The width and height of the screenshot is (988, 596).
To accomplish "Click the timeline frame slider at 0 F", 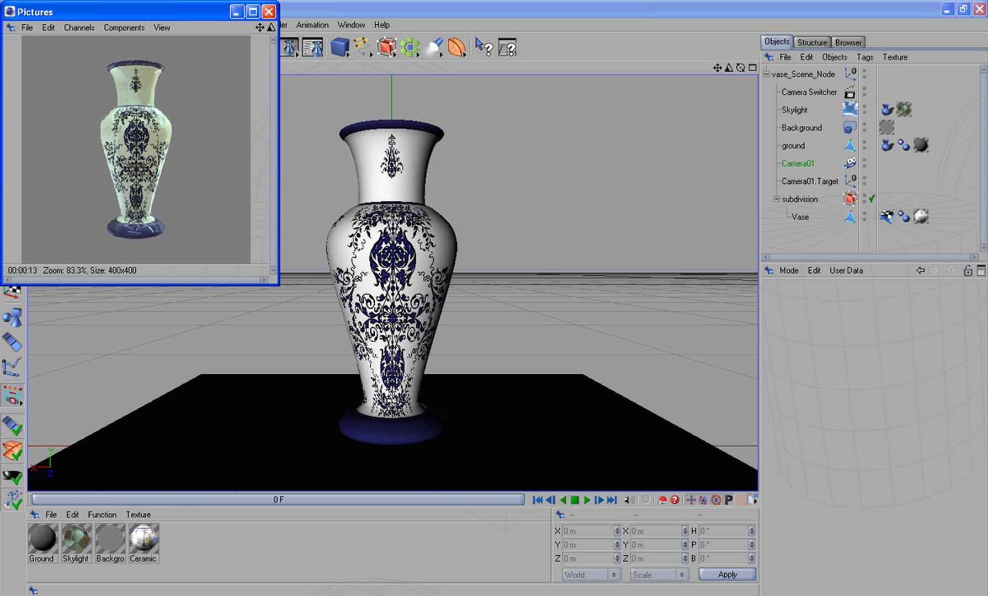I will click(x=278, y=499).
